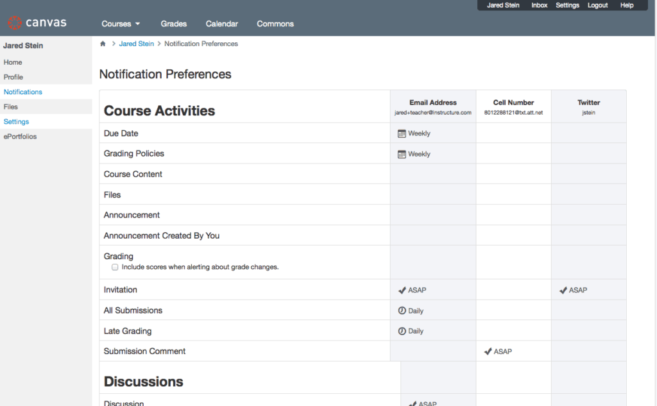
Task: Visit the Commons page
Action: (x=275, y=23)
